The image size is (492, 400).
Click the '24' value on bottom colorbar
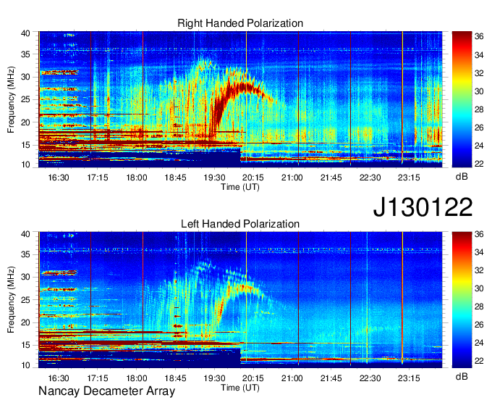point(479,343)
